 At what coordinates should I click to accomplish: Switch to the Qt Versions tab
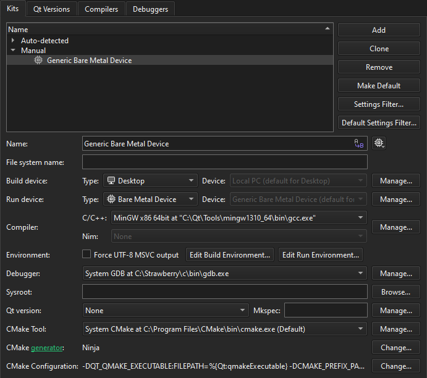pyautogui.click(x=51, y=9)
